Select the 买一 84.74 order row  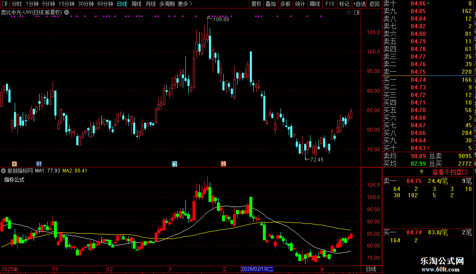click(428, 80)
